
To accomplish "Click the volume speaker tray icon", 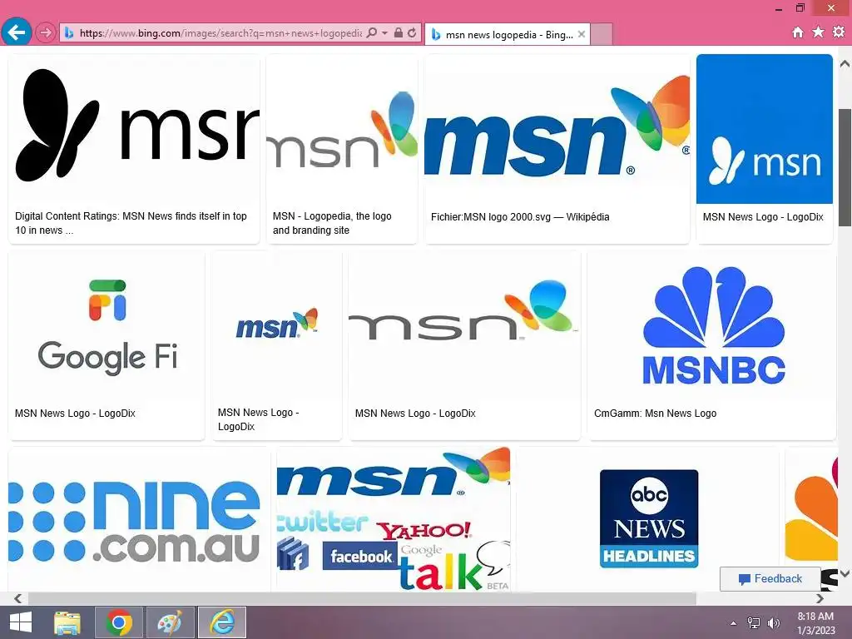I will point(774,623).
